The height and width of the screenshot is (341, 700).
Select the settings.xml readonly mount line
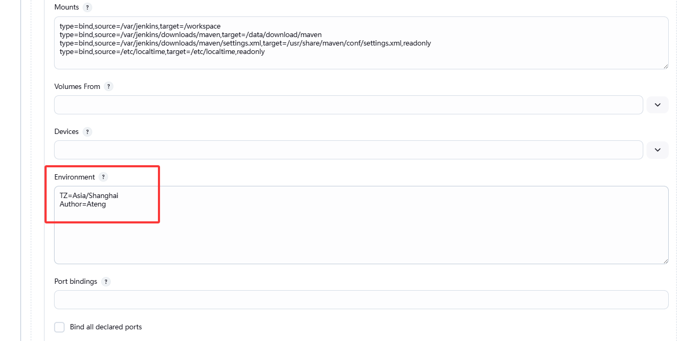coord(245,43)
